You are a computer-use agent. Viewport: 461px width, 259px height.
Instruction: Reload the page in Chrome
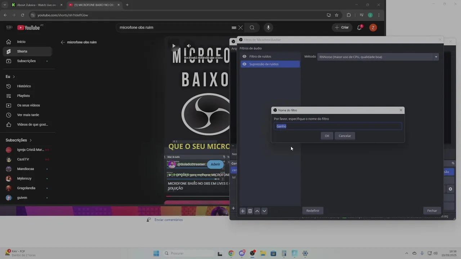[x=22, y=15]
